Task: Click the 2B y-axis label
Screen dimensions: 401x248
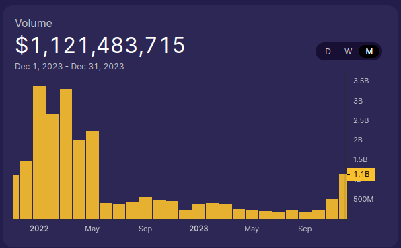Action: click(x=358, y=140)
